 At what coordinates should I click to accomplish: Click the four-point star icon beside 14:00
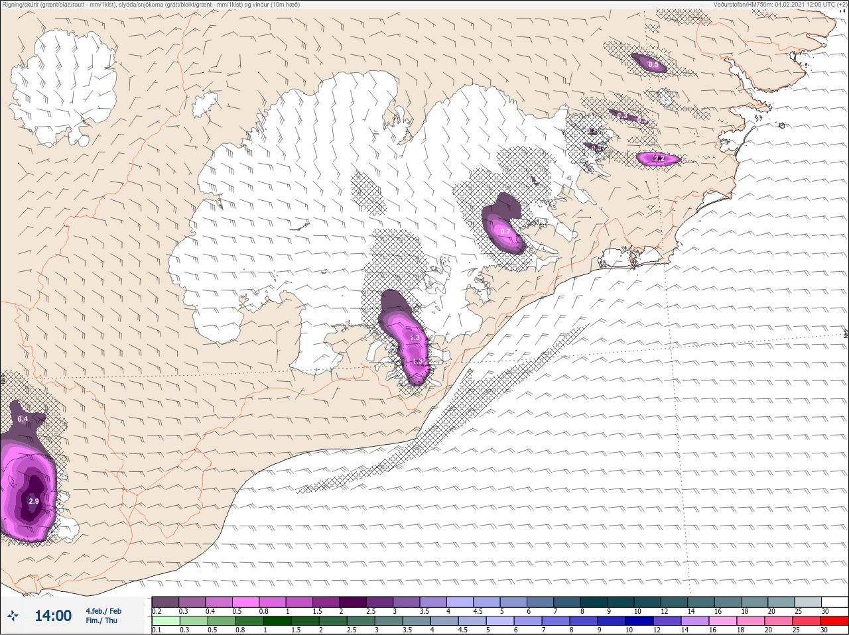click(13, 616)
